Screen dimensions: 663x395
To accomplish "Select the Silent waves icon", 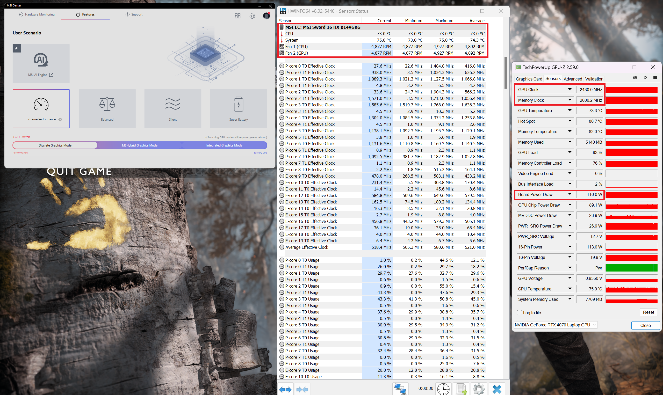I will [x=173, y=104].
